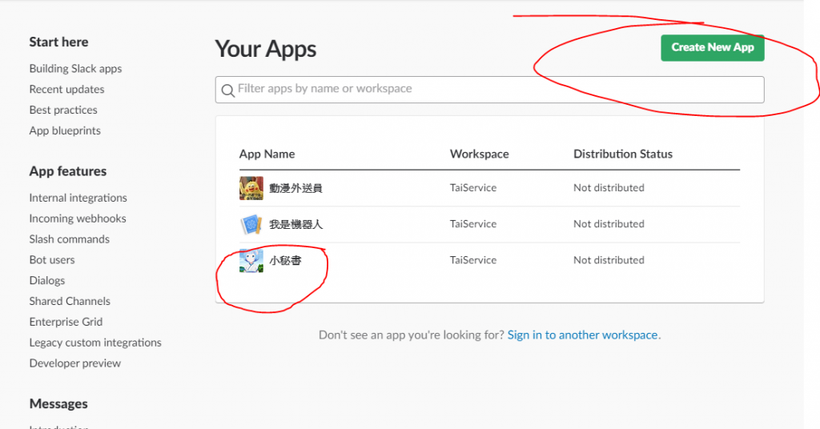The image size is (820, 429).
Task: Click the search magnifier icon in filter box
Action: coord(227,90)
